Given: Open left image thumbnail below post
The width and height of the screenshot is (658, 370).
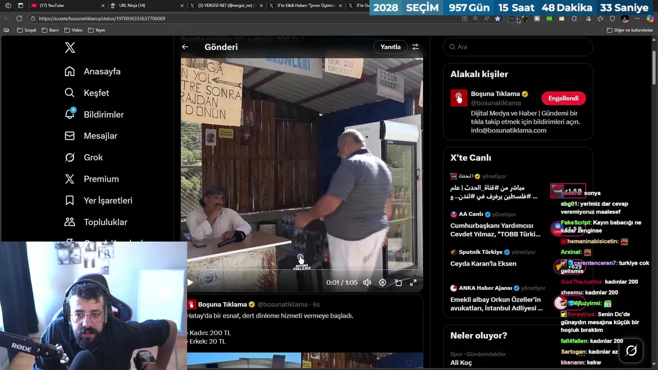Looking at the screenshot, I should tap(244, 360).
